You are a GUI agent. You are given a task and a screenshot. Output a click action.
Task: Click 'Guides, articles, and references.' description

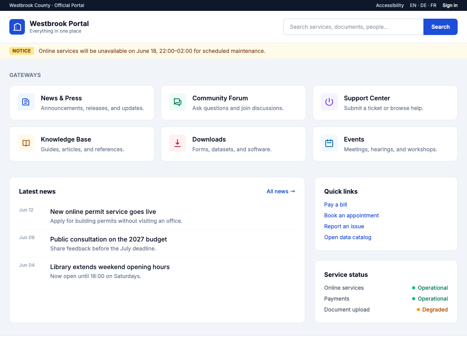point(83,149)
